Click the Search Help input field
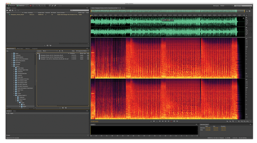This screenshot has width=257, height=143. click(x=243, y=6)
